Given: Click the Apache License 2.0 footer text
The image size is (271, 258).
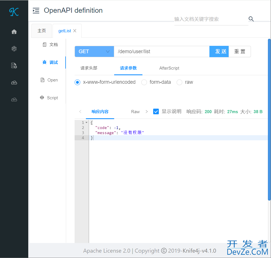Looking at the screenshot, I should pyautogui.click(x=107, y=251).
